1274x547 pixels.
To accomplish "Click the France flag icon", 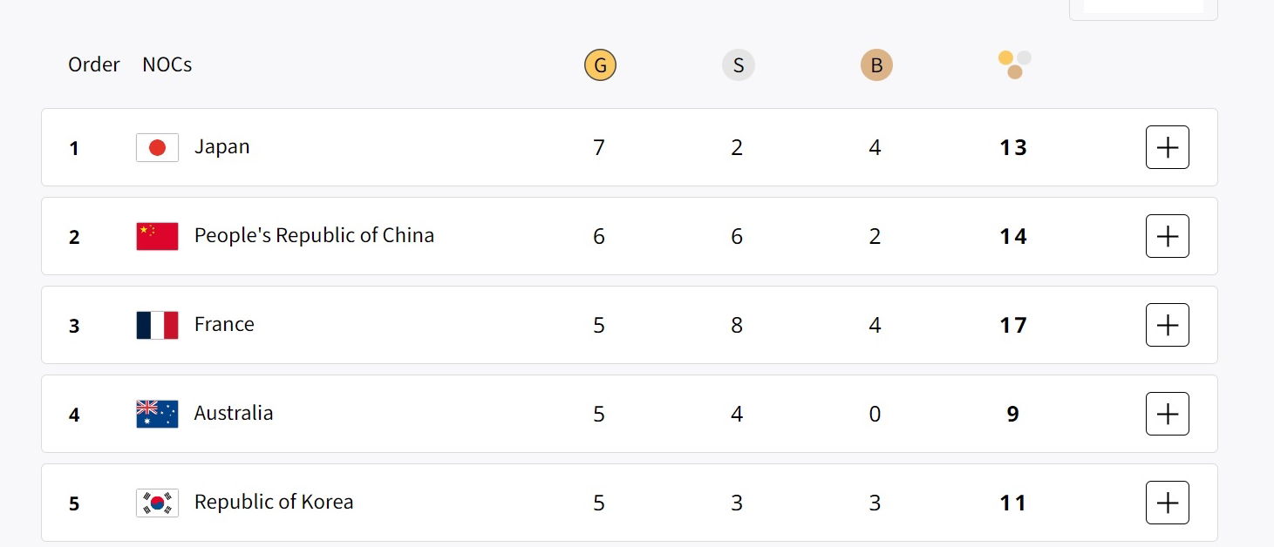I will (x=157, y=326).
